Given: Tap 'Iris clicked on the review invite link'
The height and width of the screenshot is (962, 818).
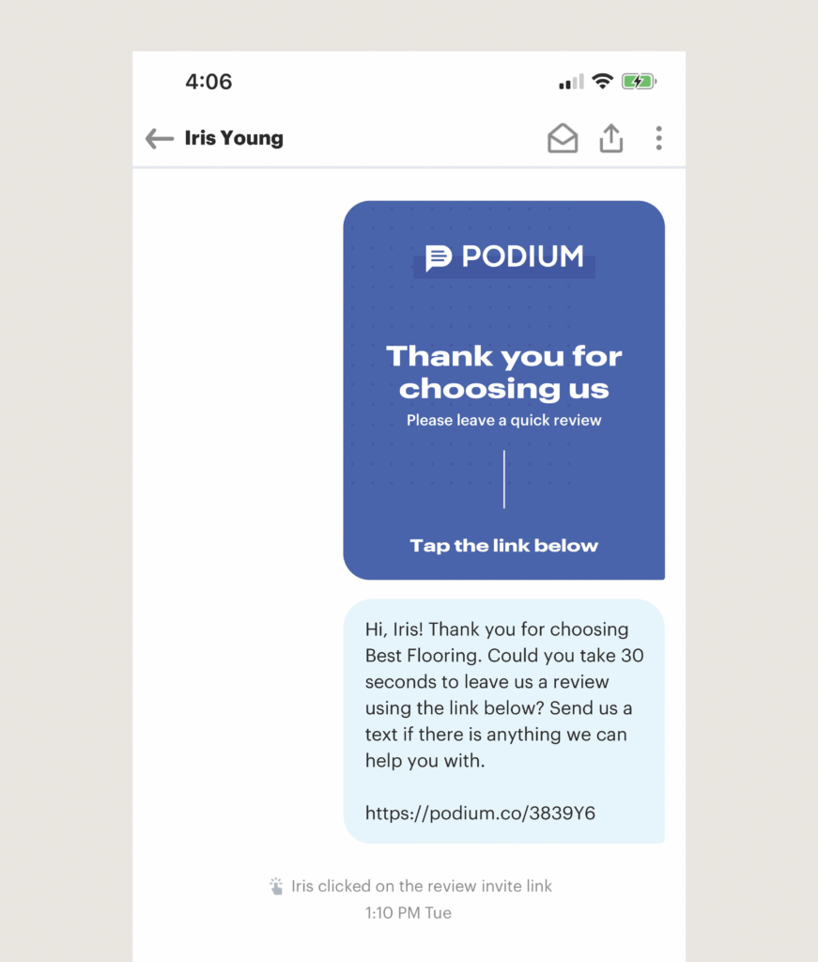Looking at the screenshot, I should click(422, 886).
